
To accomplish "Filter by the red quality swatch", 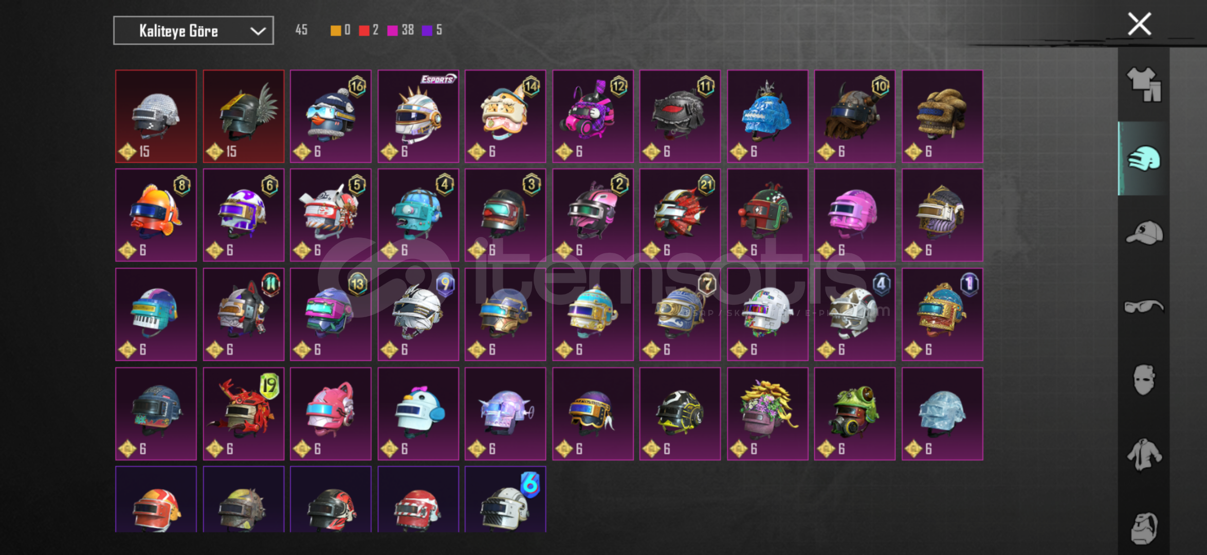I will tap(364, 30).
